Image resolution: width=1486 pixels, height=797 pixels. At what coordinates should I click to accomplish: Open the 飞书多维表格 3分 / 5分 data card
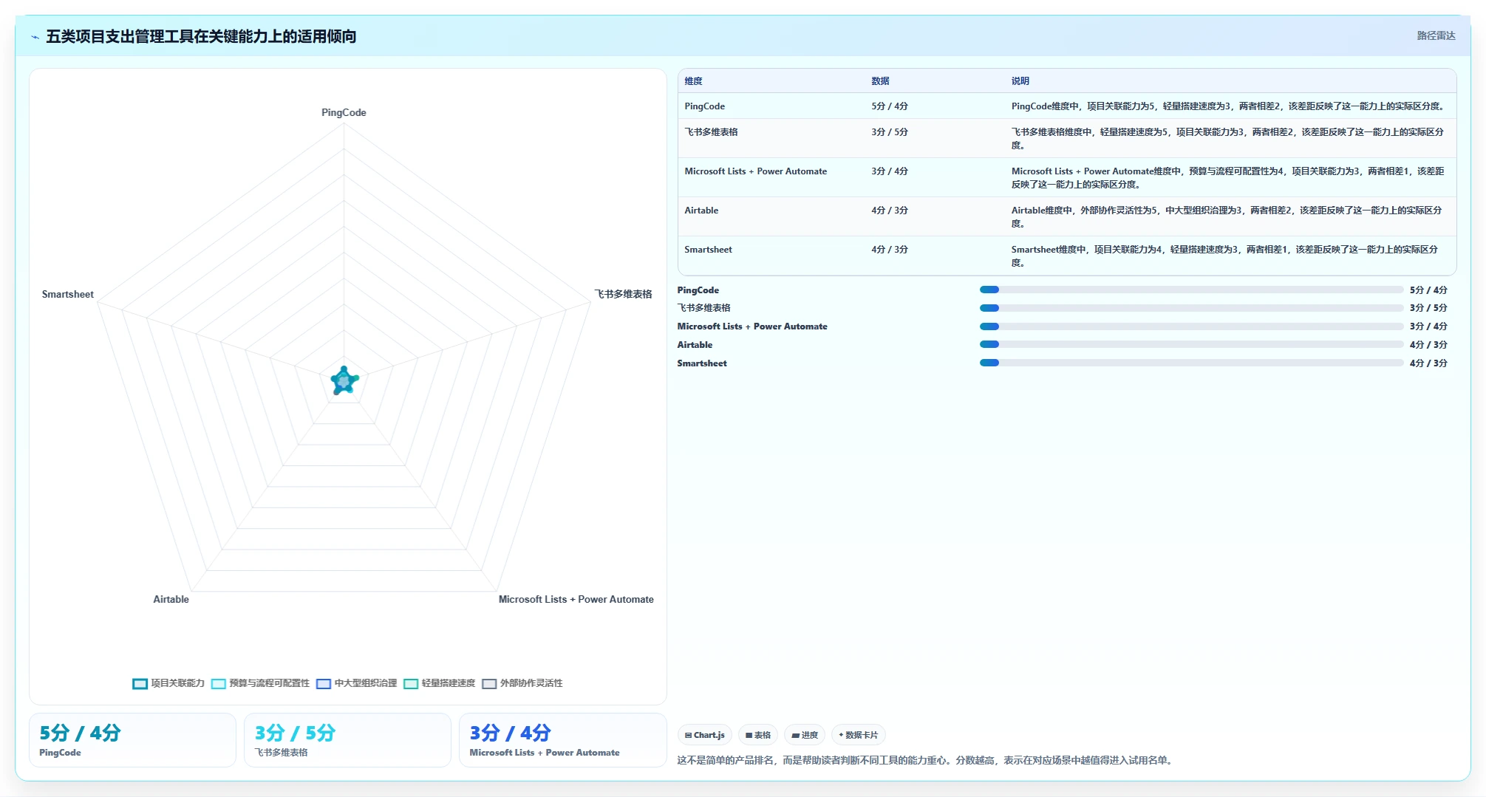coord(347,740)
